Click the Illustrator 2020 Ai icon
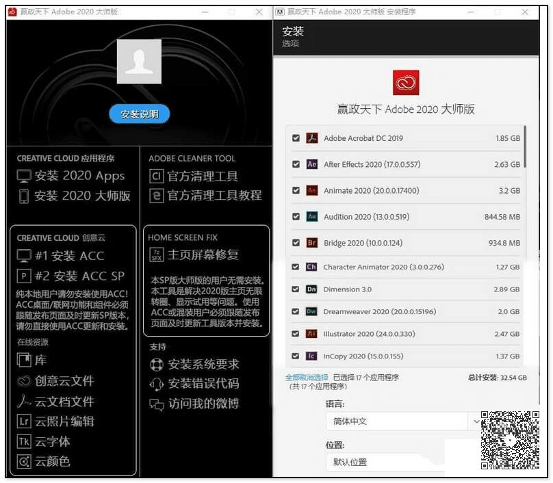 pyautogui.click(x=311, y=334)
